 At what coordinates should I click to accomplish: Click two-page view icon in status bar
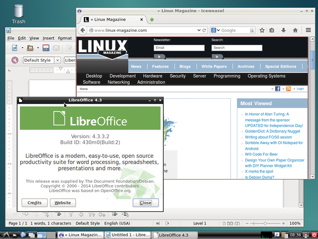tap(230, 224)
